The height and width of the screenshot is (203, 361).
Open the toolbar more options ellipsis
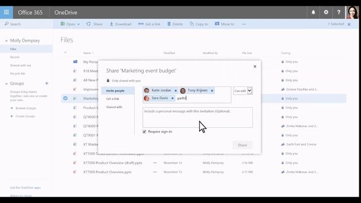click(244, 24)
